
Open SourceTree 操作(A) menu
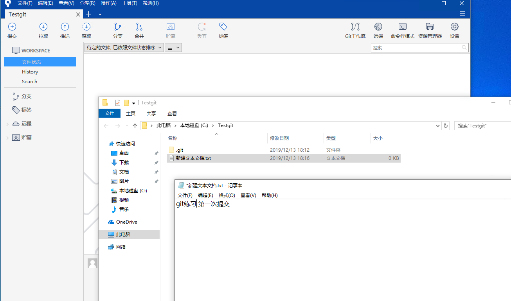(x=109, y=3)
